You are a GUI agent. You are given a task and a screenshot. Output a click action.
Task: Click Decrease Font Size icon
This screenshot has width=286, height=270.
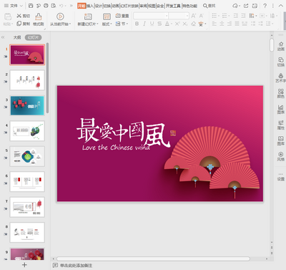(202, 16)
